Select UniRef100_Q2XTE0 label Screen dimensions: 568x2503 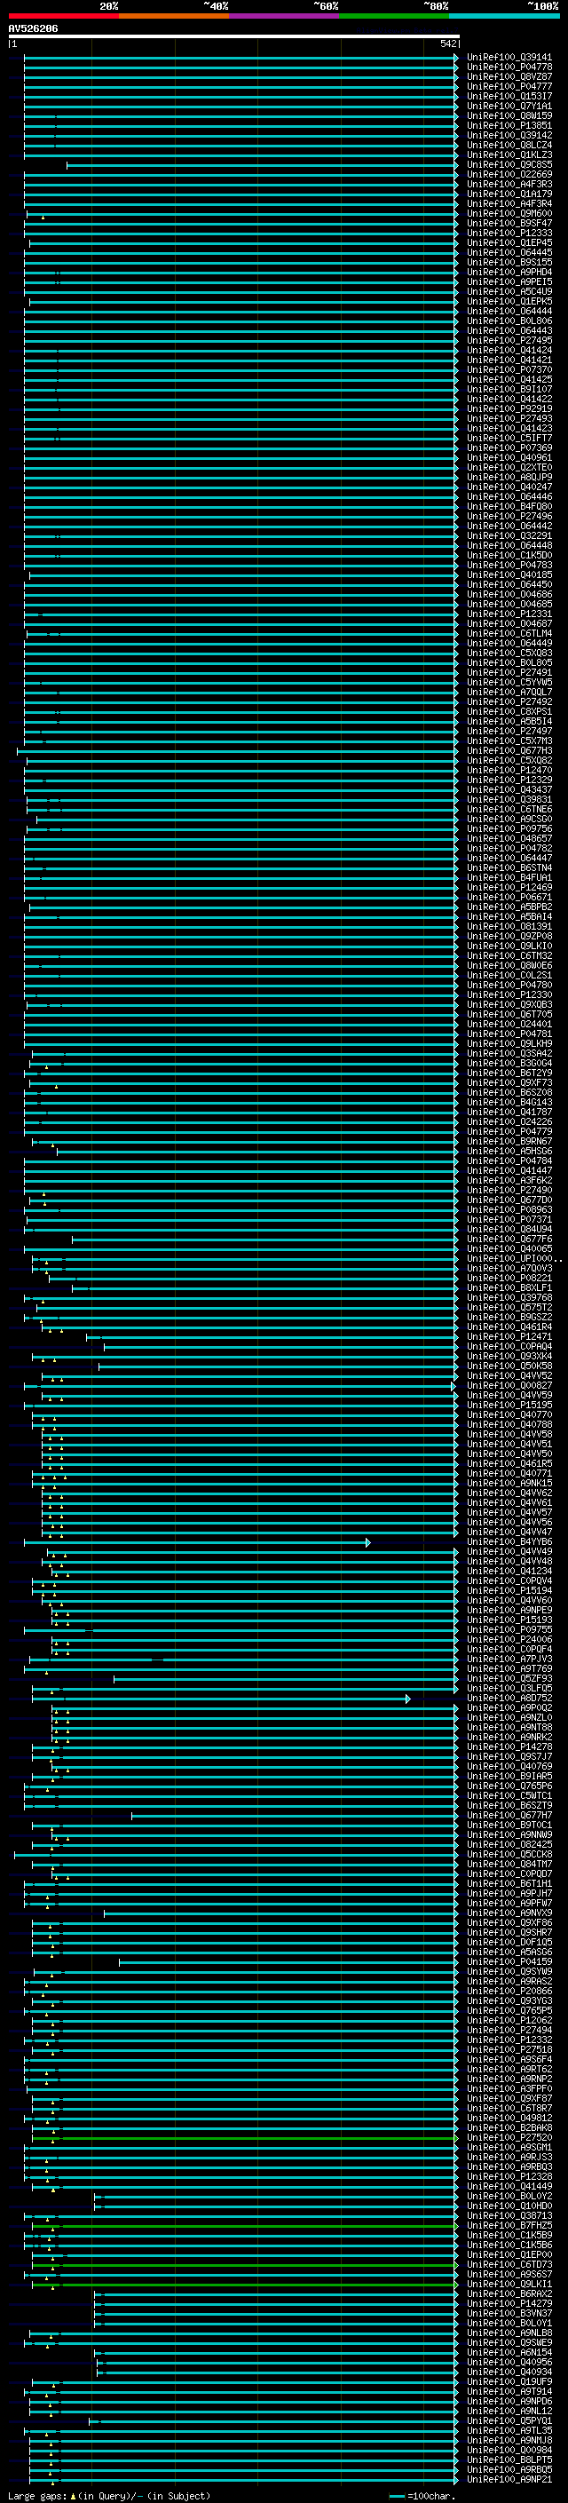[509, 467]
